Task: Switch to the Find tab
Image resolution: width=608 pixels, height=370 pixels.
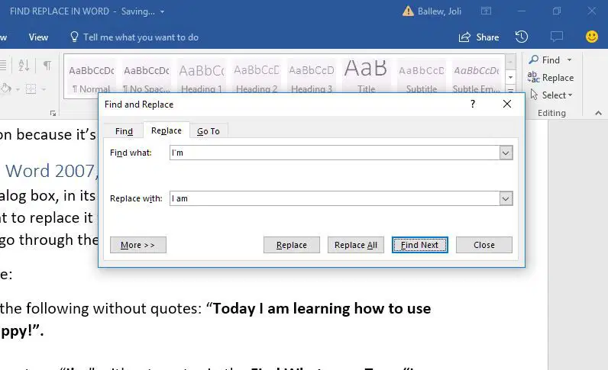Action: pyautogui.click(x=124, y=131)
